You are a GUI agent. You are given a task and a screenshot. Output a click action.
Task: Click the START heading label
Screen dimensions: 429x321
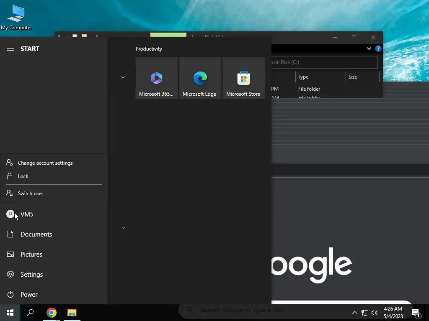[30, 49]
